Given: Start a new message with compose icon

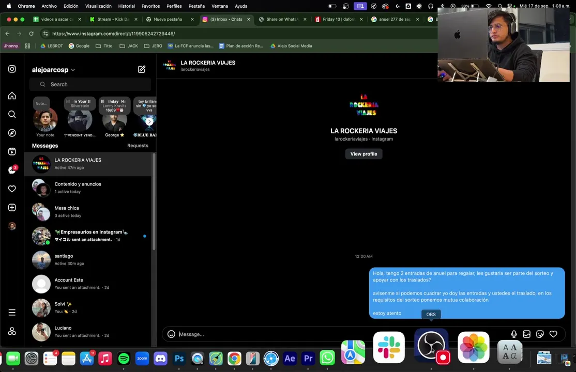Looking at the screenshot, I should click(142, 69).
